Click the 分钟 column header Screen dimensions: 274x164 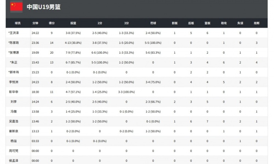pos(35,23)
